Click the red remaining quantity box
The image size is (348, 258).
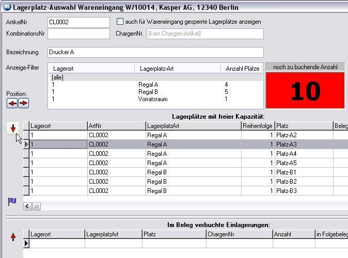click(305, 91)
